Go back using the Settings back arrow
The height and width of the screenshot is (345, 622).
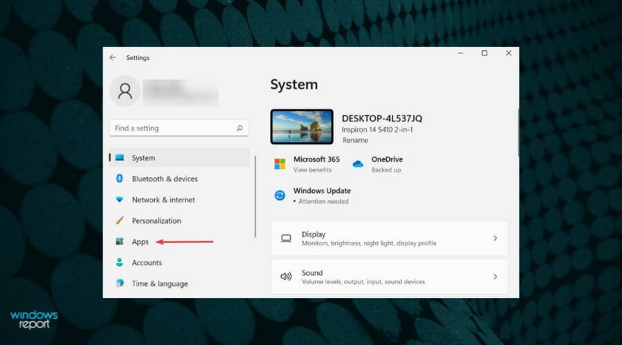pyautogui.click(x=113, y=57)
